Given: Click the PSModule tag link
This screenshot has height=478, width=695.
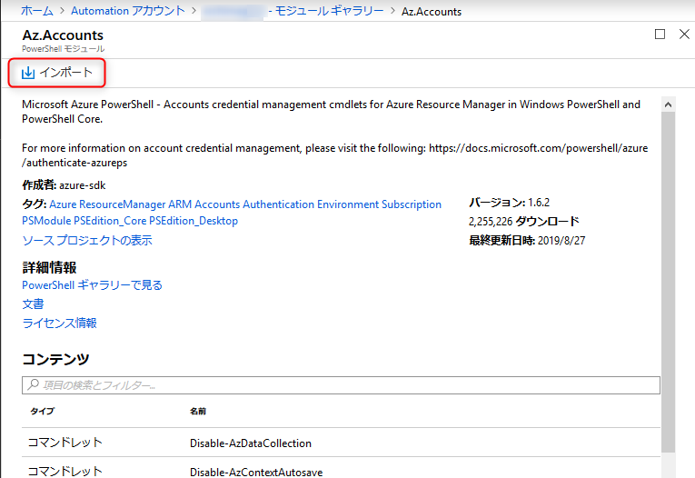Looking at the screenshot, I should 46,221.
